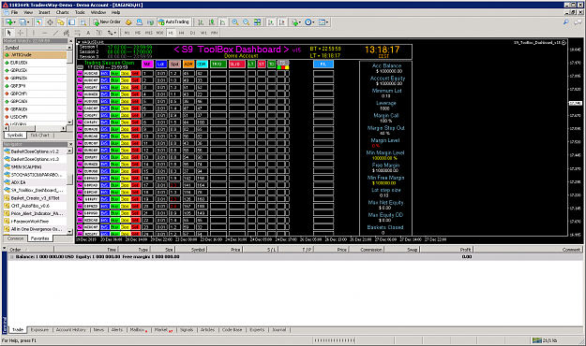
Task: Open the Profiles dropdown arrow
Action: pos(28,22)
